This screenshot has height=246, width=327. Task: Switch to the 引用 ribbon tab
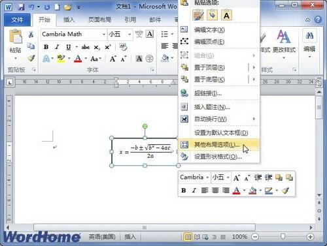pos(130,20)
